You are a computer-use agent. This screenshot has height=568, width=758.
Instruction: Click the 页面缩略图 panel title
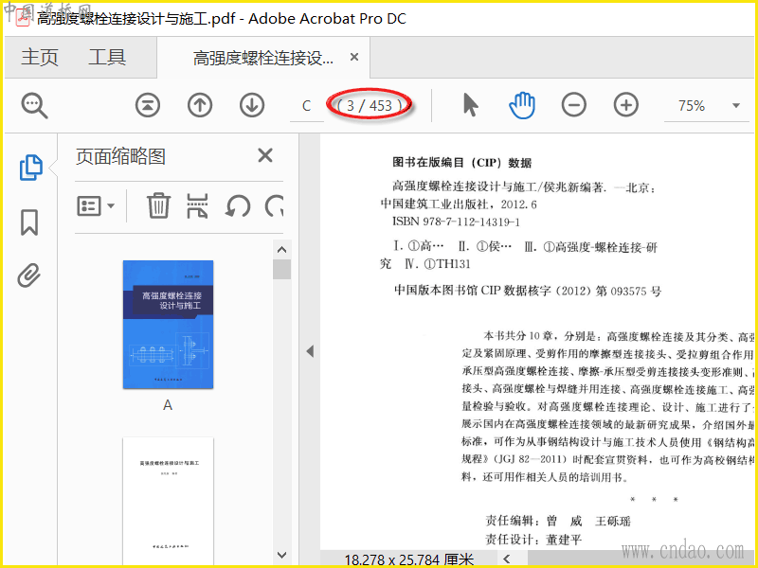tap(120, 156)
